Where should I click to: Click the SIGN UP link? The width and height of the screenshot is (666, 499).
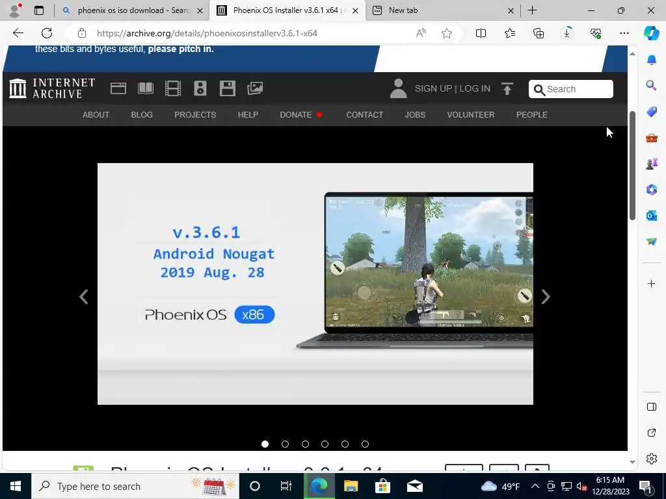pyautogui.click(x=433, y=88)
